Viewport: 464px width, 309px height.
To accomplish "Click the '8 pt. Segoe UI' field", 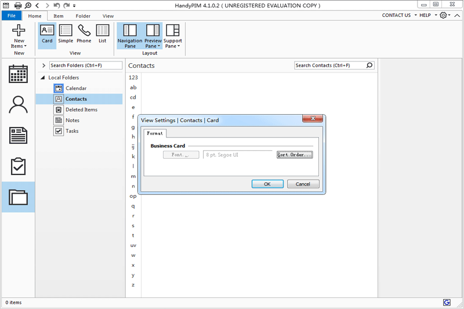I will (x=238, y=155).
